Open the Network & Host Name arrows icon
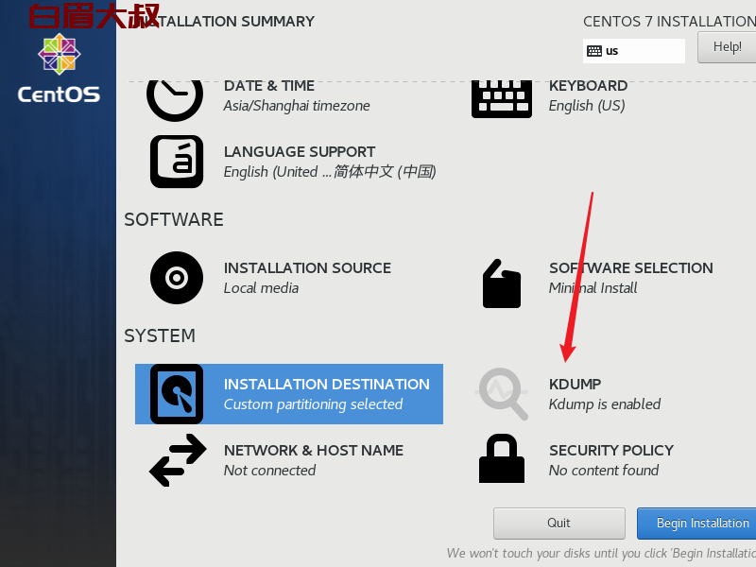 coord(178,460)
